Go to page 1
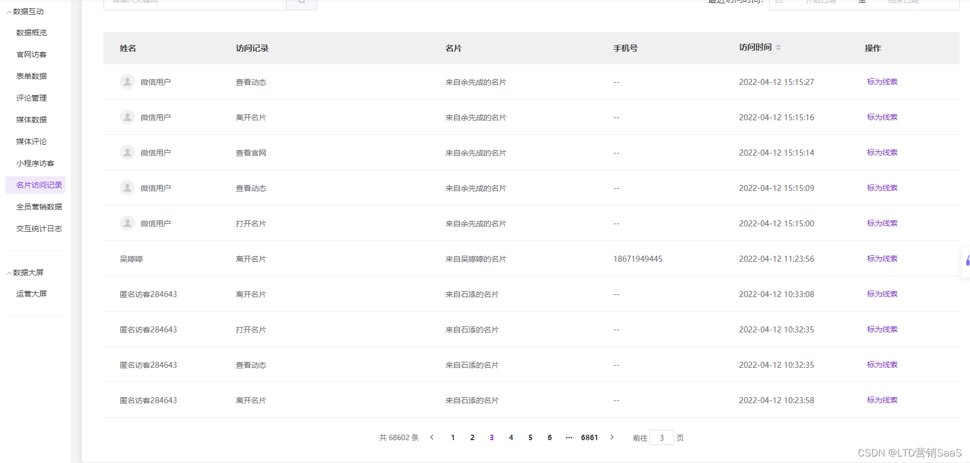Screen dimensions: 970x463 pyautogui.click(x=453, y=437)
